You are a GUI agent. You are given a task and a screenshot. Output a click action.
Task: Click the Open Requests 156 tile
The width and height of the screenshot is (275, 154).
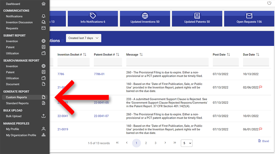click(x=249, y=19)
